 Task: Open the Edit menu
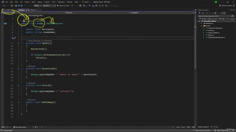[11, 2]
